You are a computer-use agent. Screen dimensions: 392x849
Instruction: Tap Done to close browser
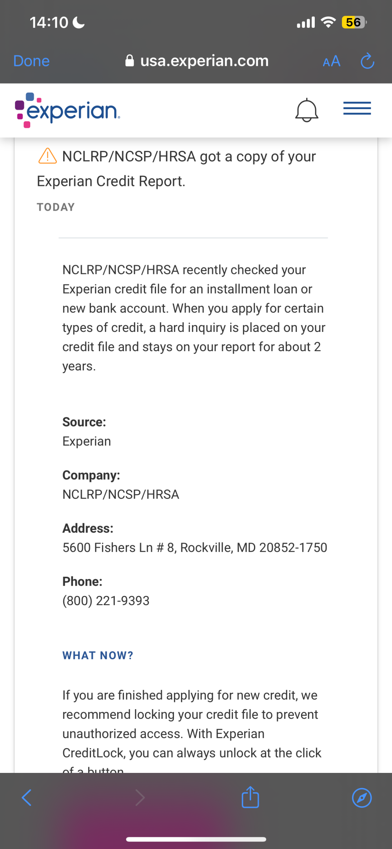pyautogui.click(x=31, y=61)
